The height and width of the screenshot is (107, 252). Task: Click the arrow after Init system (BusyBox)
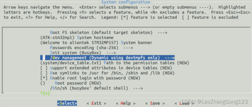111,53
